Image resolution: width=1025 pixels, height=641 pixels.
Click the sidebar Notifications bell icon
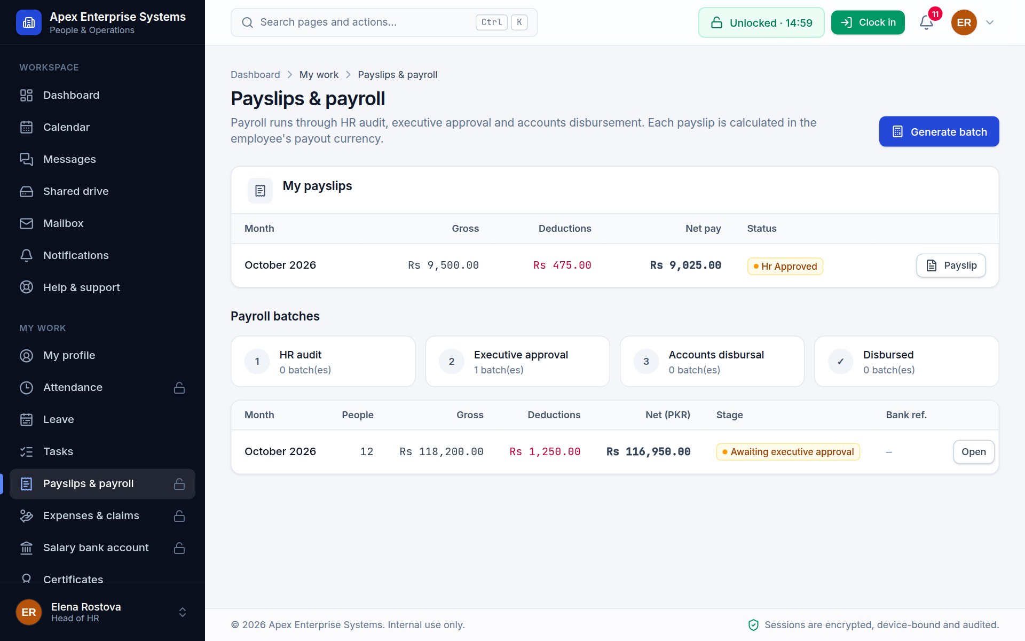[26, 255]
